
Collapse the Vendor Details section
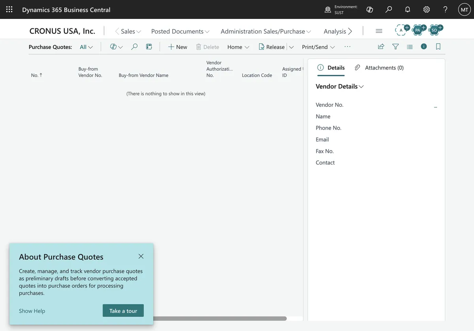(x=340, y=86)
